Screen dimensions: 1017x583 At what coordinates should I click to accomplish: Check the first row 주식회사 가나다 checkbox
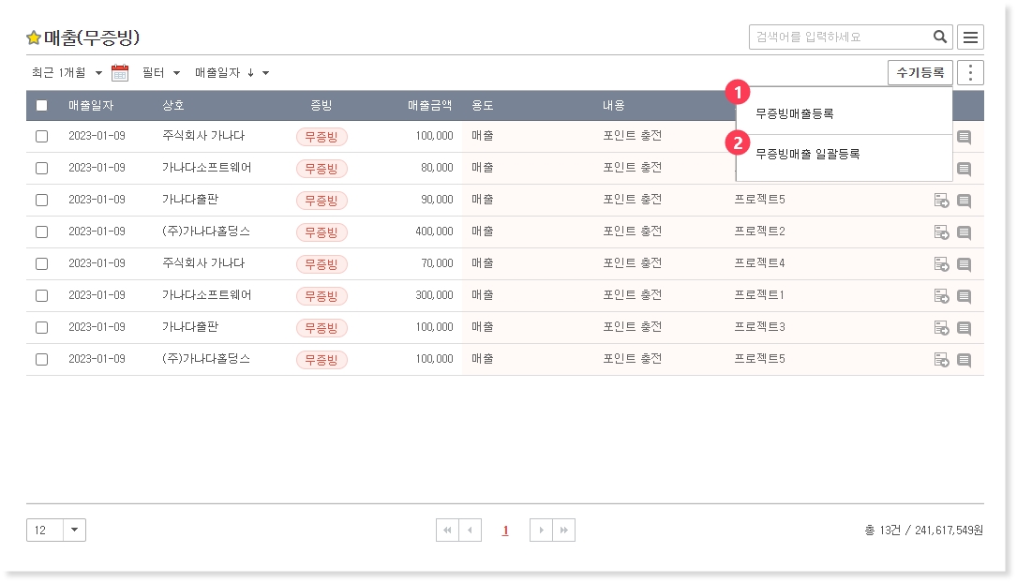tap(41, 136)
